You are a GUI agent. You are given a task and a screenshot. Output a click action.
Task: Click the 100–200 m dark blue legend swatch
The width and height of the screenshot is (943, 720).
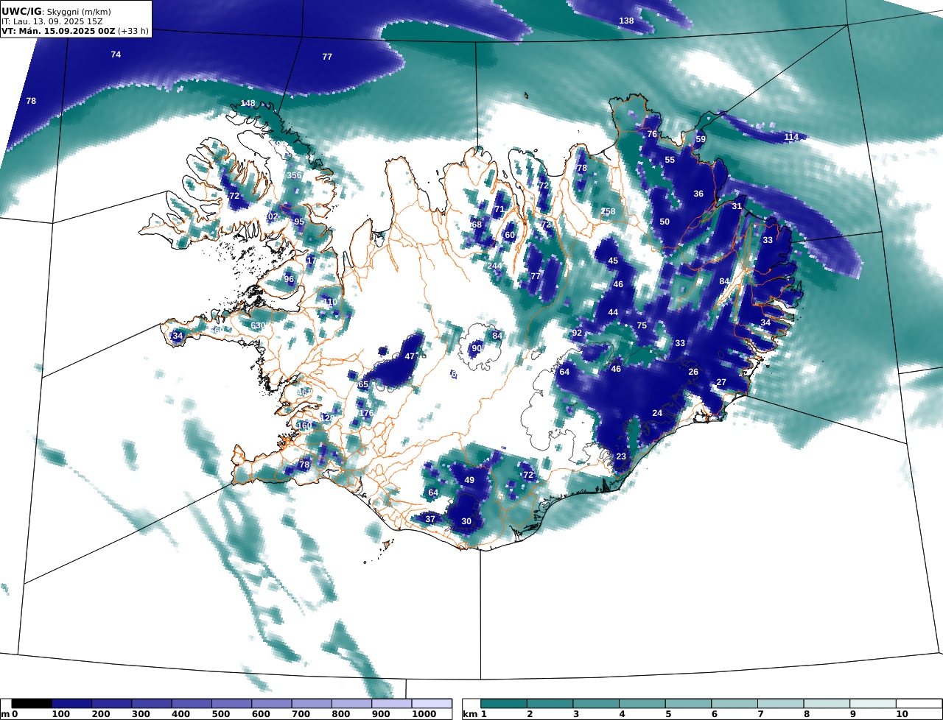72,704
